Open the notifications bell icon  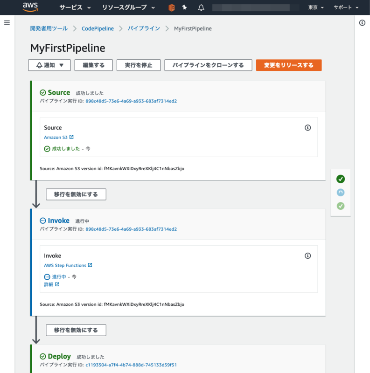pyautogui.click(x=201, y=7)
